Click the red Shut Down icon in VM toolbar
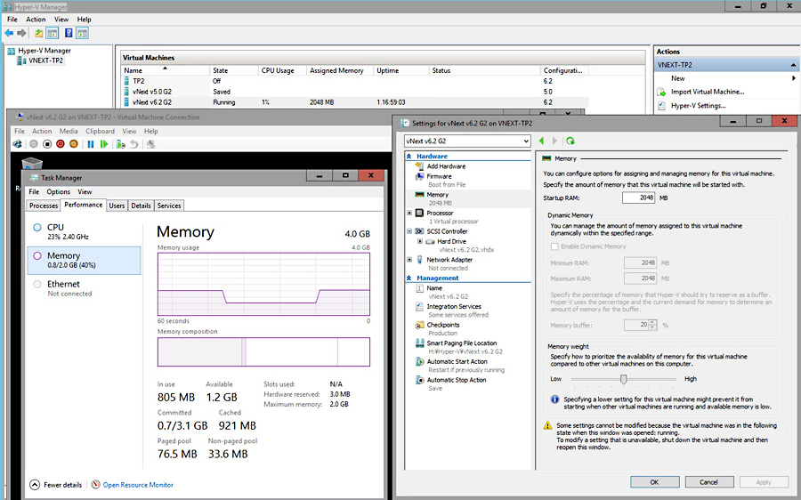Screen dimensions: 801x500 click(x=61, y=144)
